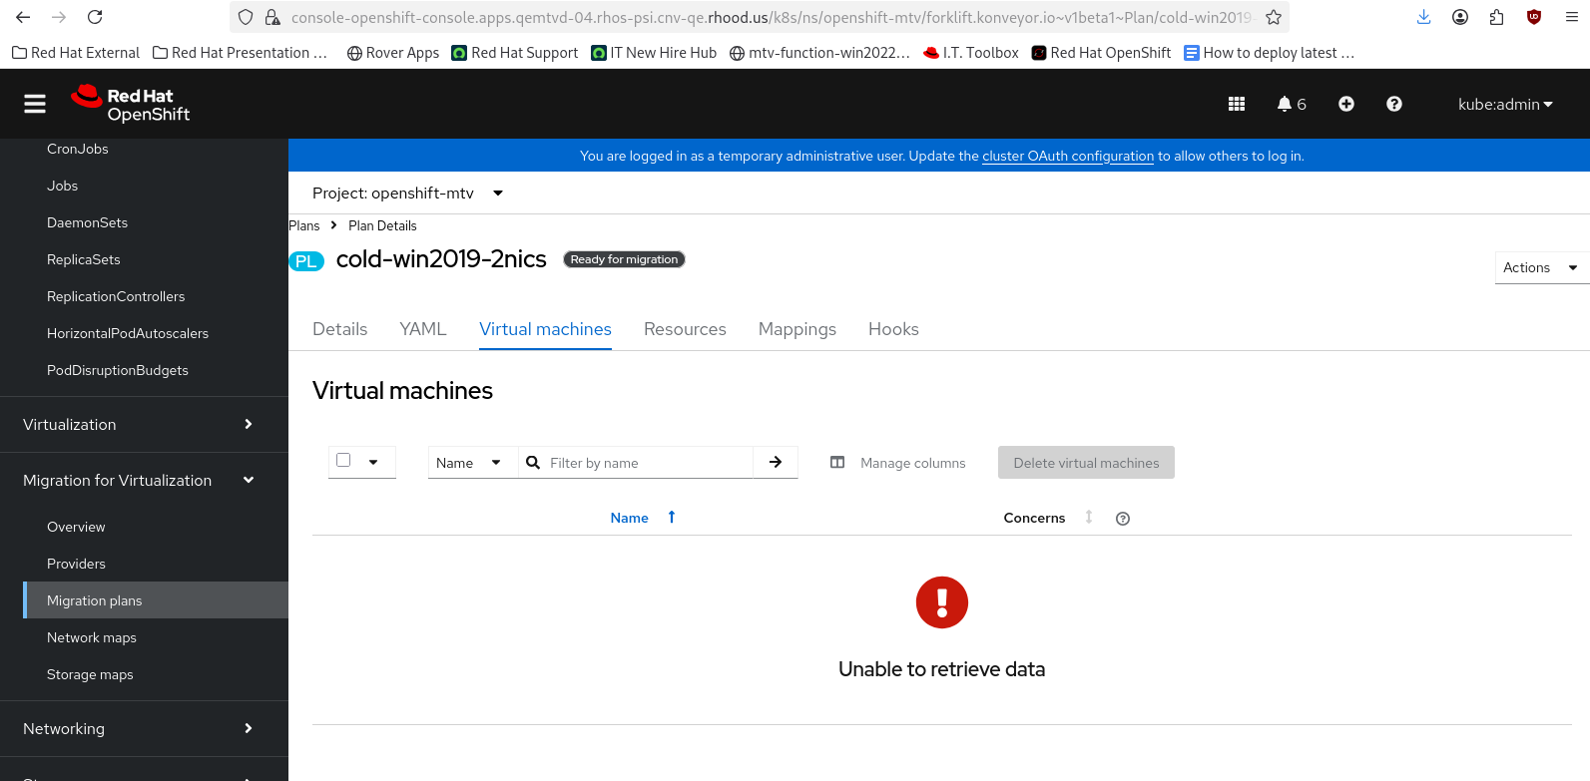
Task: Click the cluster OAuth configuration link
Action: tap(1068, 156)
